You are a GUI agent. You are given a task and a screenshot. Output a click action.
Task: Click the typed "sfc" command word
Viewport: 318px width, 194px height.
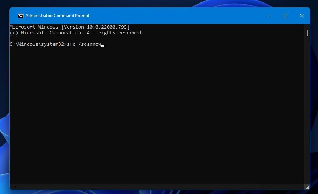click(71, 44)
